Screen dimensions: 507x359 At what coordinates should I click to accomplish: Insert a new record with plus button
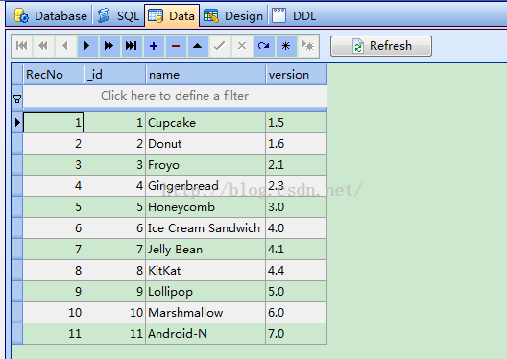tap(154, 46)
